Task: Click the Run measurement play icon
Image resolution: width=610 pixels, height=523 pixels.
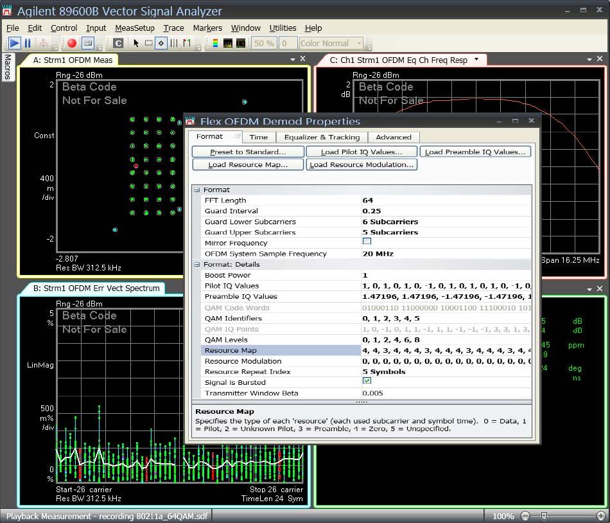Action: 14,43
